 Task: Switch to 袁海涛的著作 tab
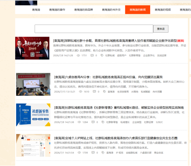[57, 10]
